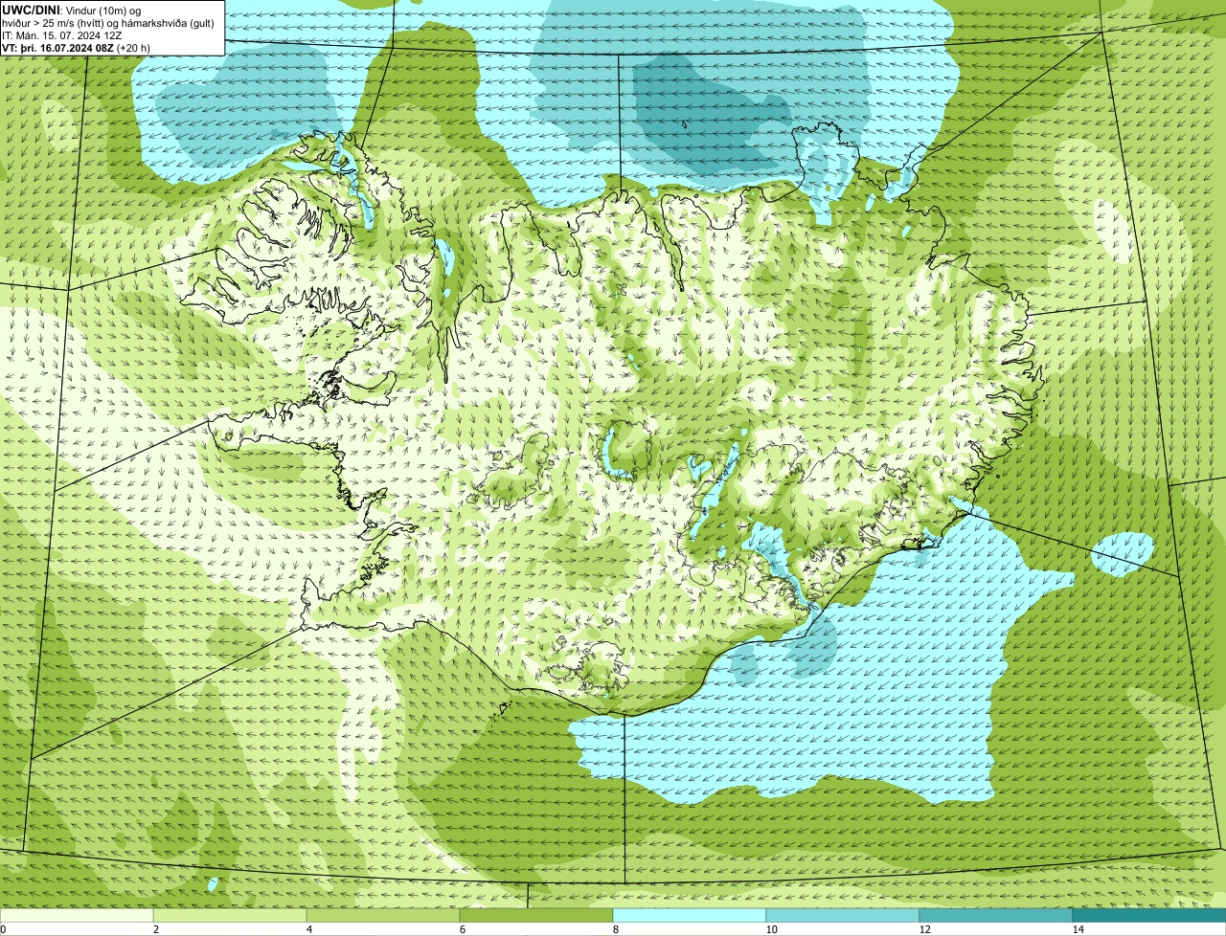Image resolution: width=1226 pixels, height=936 pixels.
Task: Click the darkest teal swatch above 14
Action: tap(1149, 915)
